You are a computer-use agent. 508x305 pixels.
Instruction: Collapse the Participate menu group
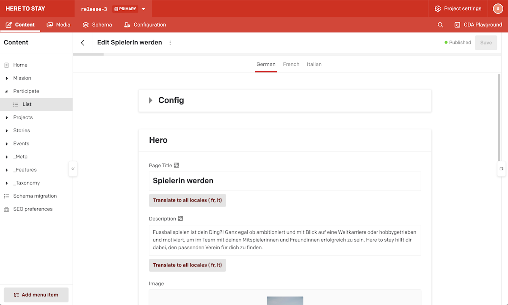[x=6, y=91]
